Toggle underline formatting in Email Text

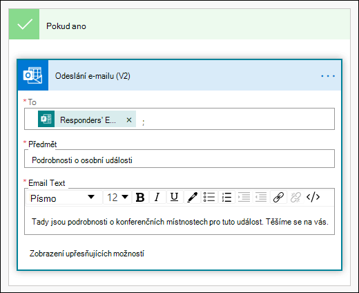point(174,197)
